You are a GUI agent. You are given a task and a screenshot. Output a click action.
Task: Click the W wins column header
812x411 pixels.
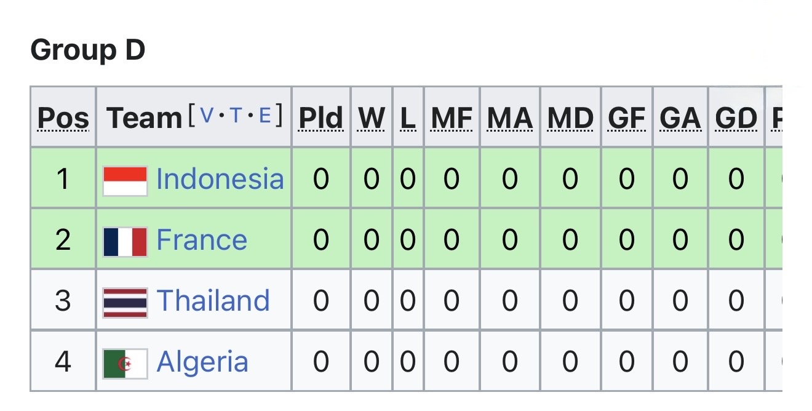click(x=372, y=118)
